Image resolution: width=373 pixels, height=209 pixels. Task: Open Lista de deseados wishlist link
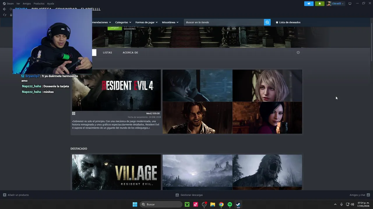288,22
